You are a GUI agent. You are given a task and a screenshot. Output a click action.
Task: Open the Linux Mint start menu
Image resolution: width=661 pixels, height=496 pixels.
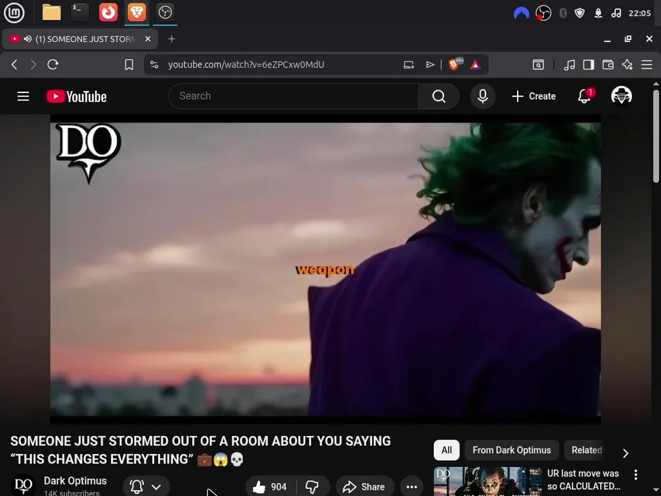[14, 12]
